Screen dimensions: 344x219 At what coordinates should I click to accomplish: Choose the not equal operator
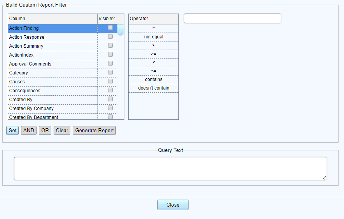pos(154,37)
